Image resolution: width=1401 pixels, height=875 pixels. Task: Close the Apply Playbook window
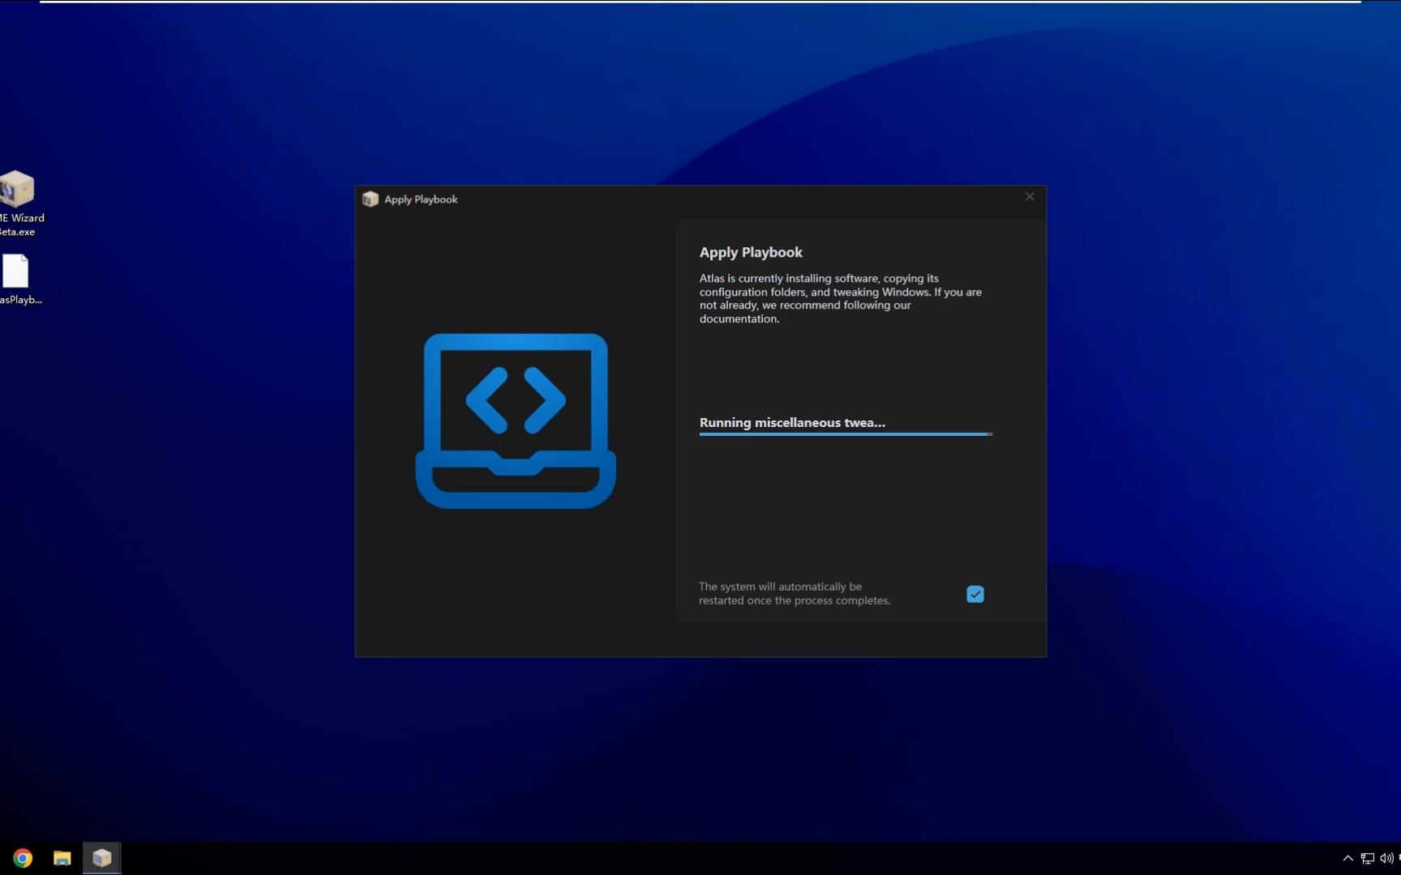tap(1030, 197)
